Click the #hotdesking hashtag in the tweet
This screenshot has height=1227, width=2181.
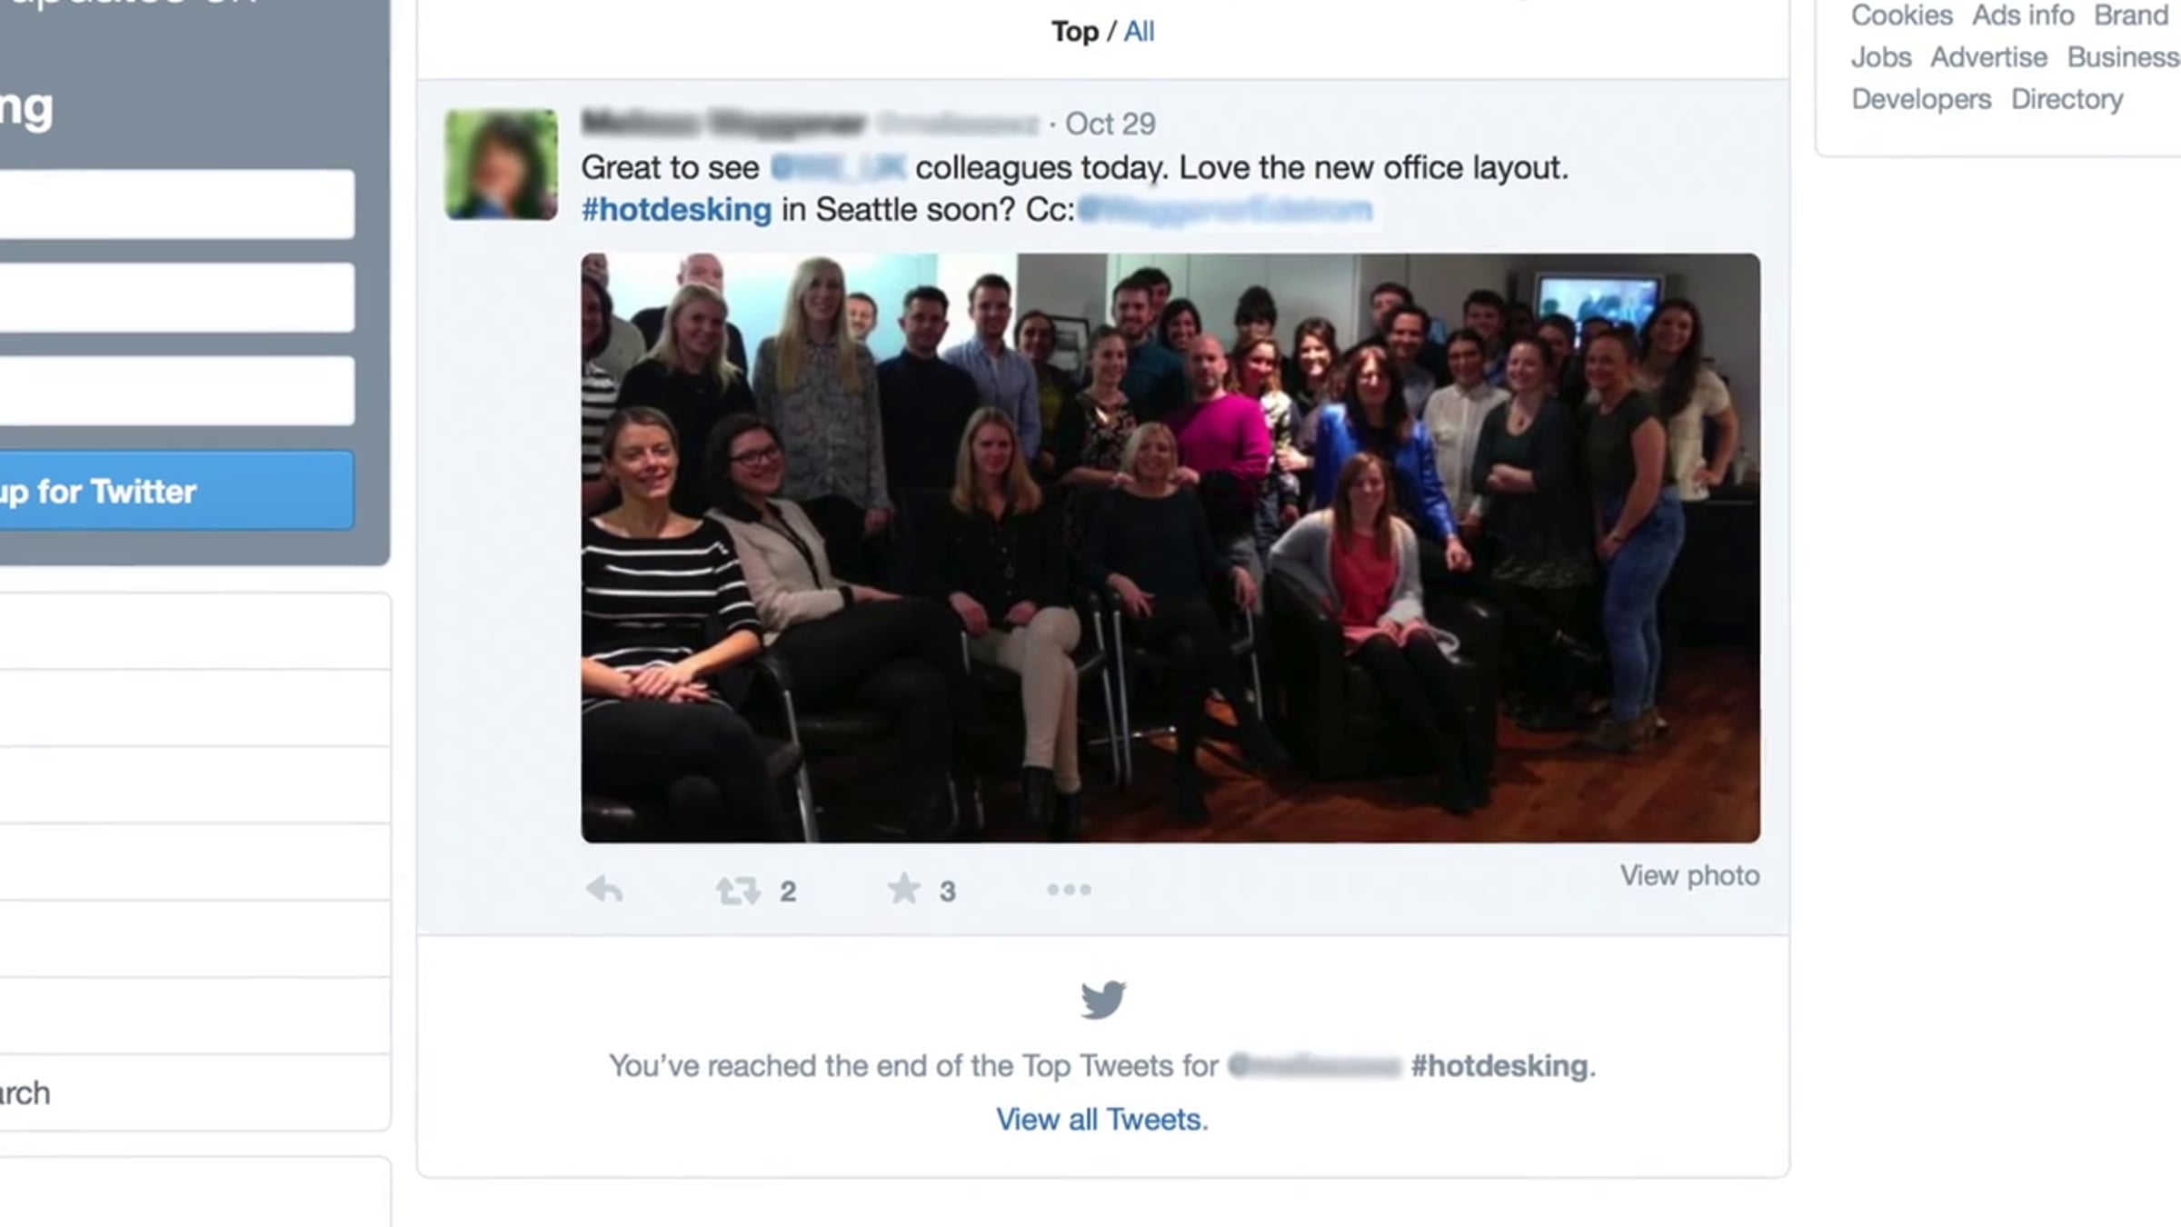(676, 210)
